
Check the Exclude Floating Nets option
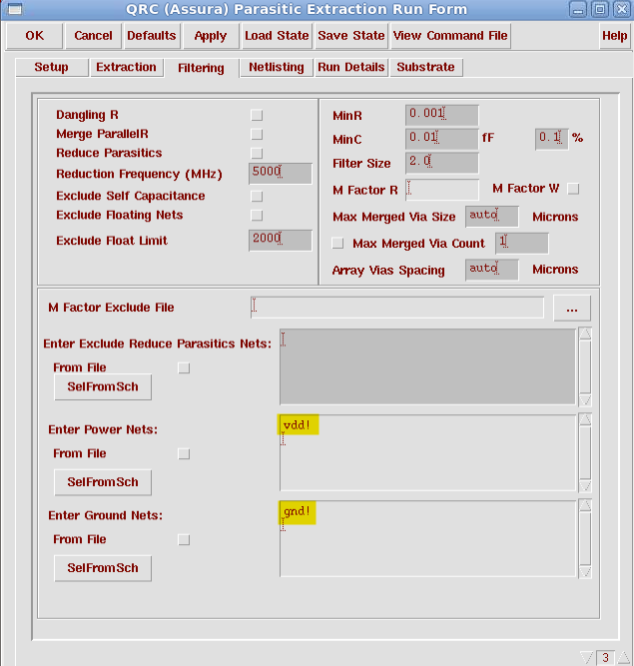[257, 216]
